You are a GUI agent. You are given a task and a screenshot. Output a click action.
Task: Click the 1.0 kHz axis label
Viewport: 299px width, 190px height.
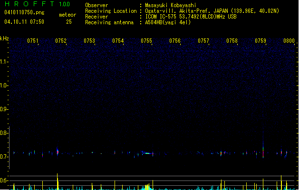(4, 85)
